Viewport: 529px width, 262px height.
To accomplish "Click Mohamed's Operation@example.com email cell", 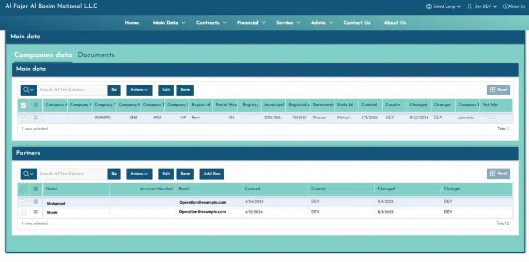I will (209, 203).
